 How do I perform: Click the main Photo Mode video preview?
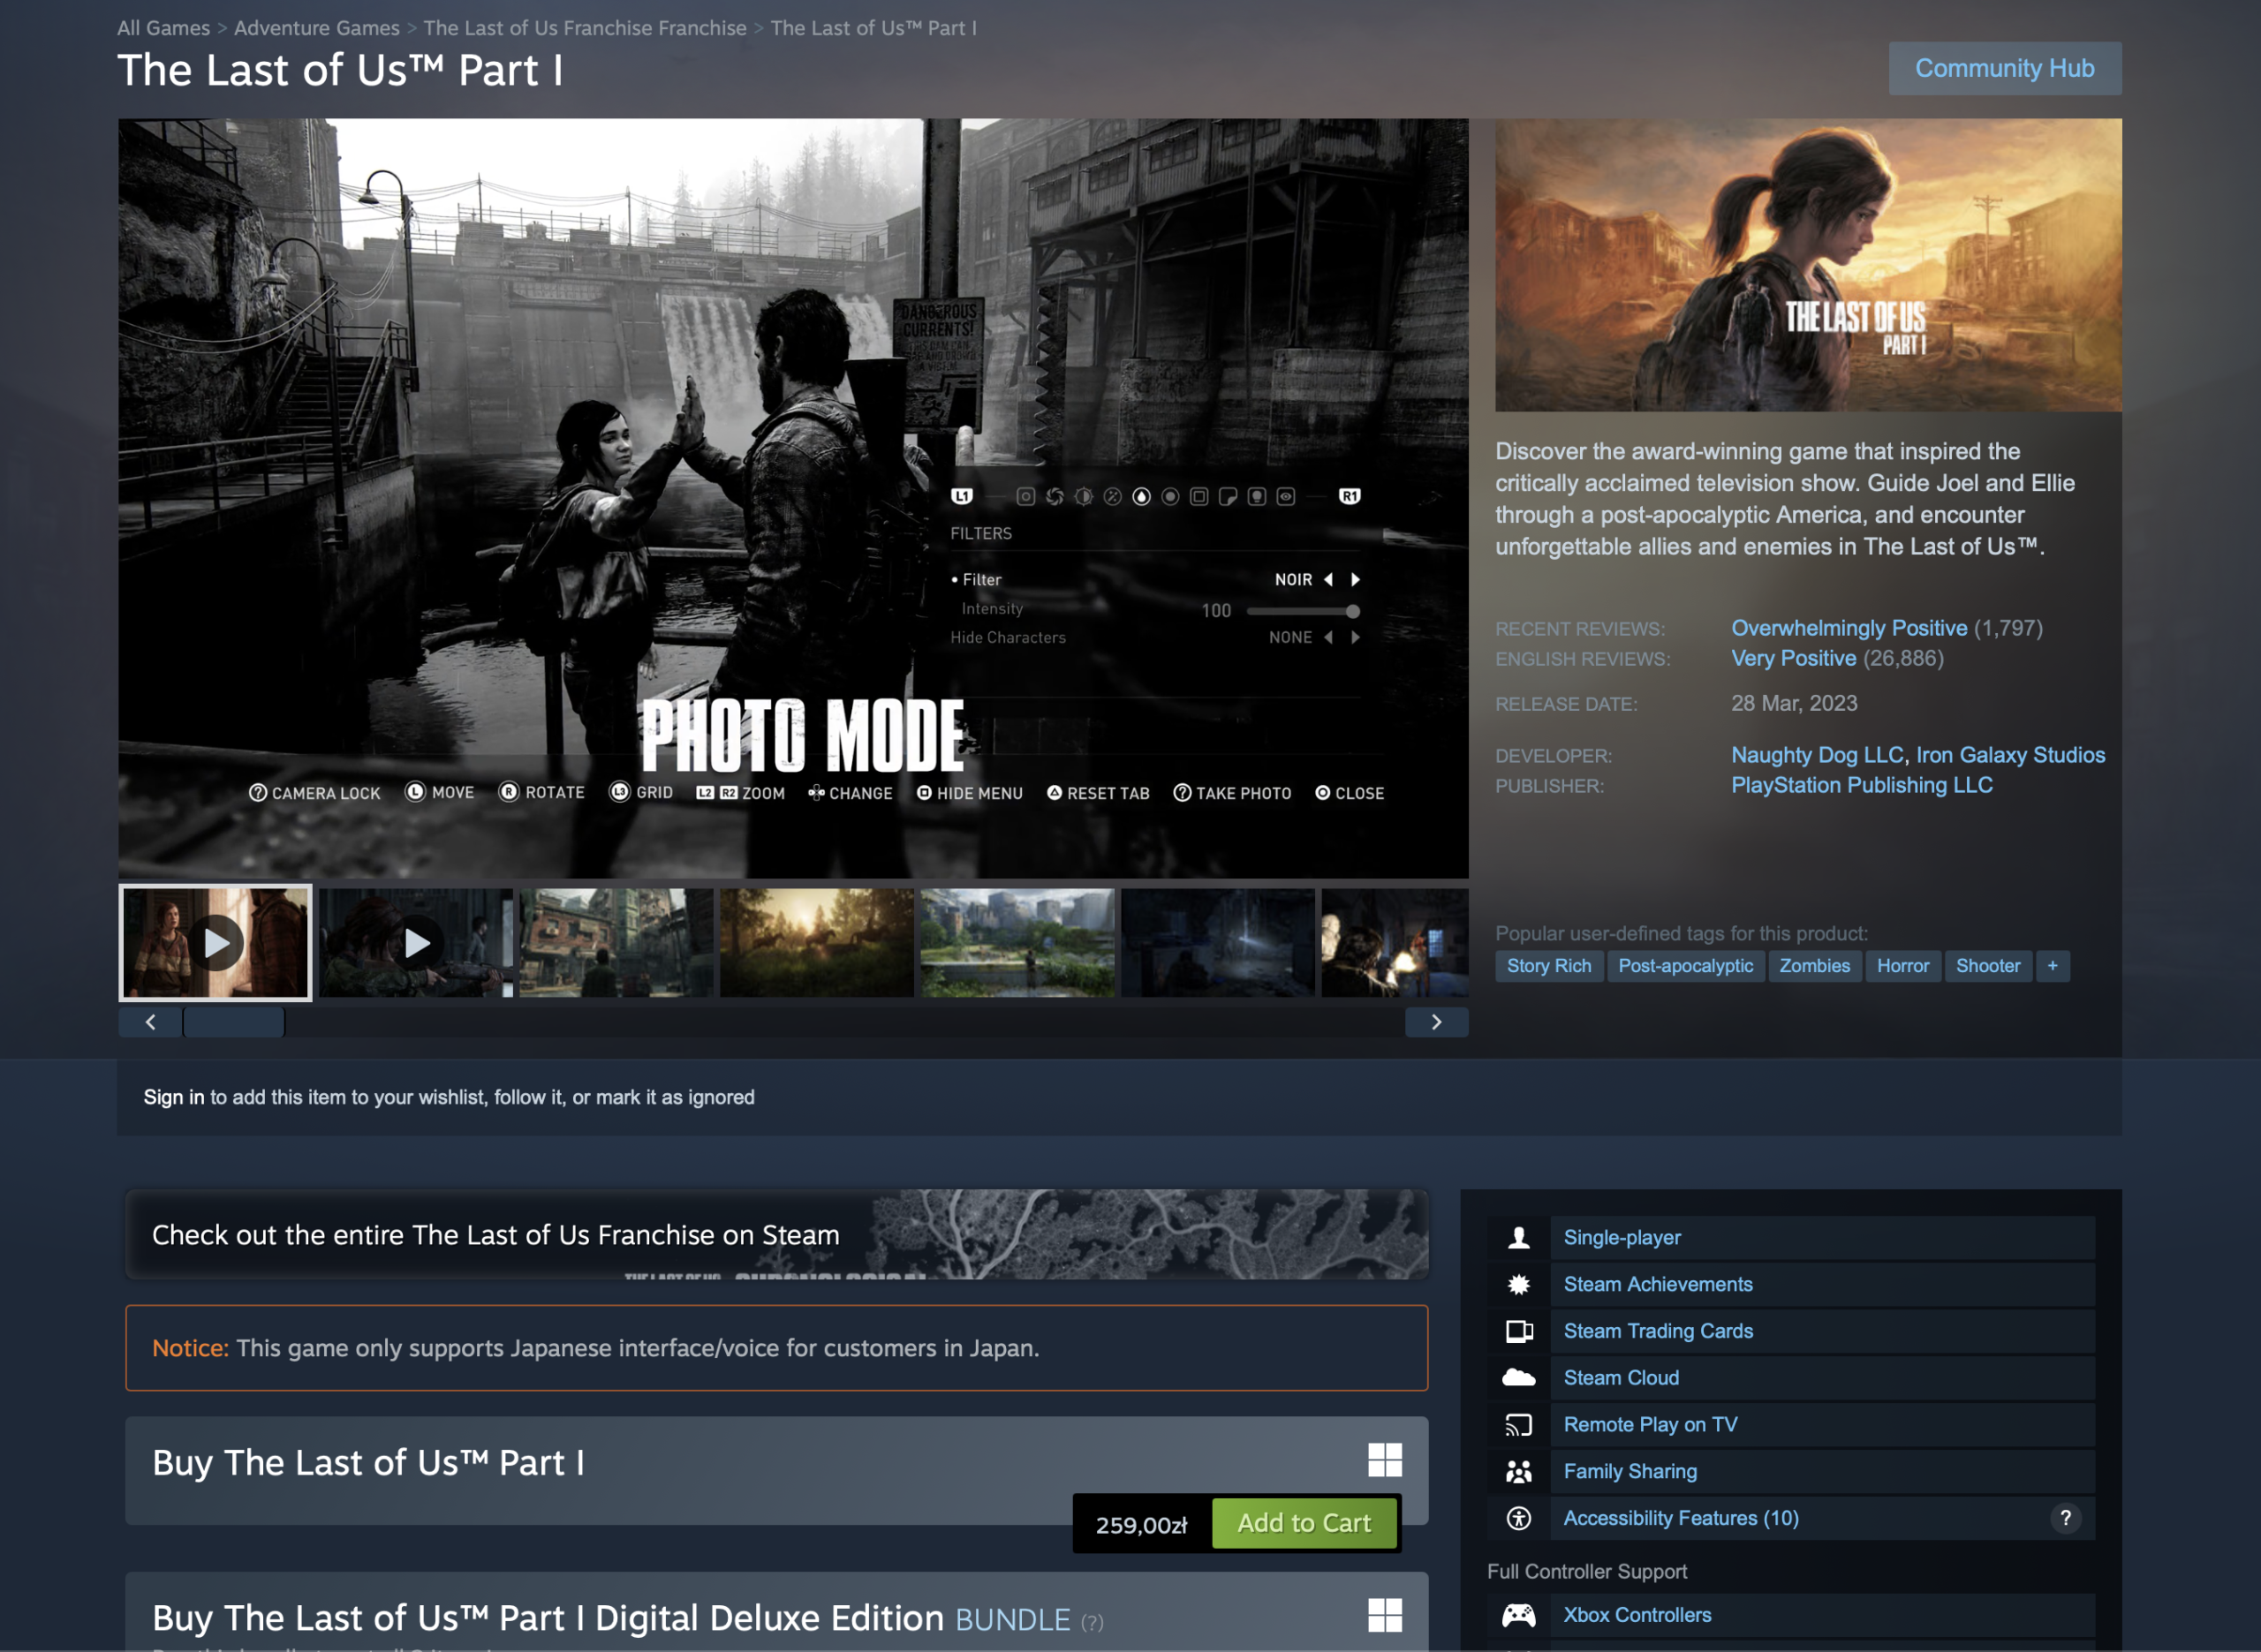793,499
